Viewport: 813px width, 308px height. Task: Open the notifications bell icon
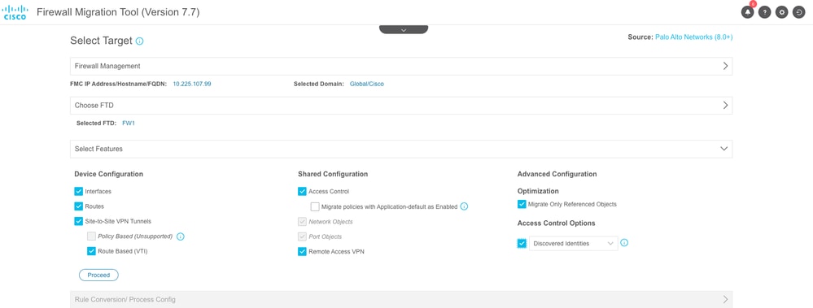point(748,12)
